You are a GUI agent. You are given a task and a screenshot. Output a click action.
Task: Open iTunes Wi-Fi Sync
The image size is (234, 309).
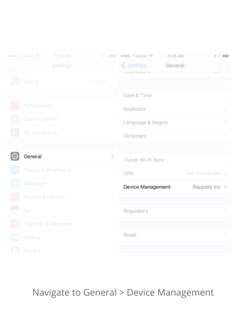coord(175,160)
